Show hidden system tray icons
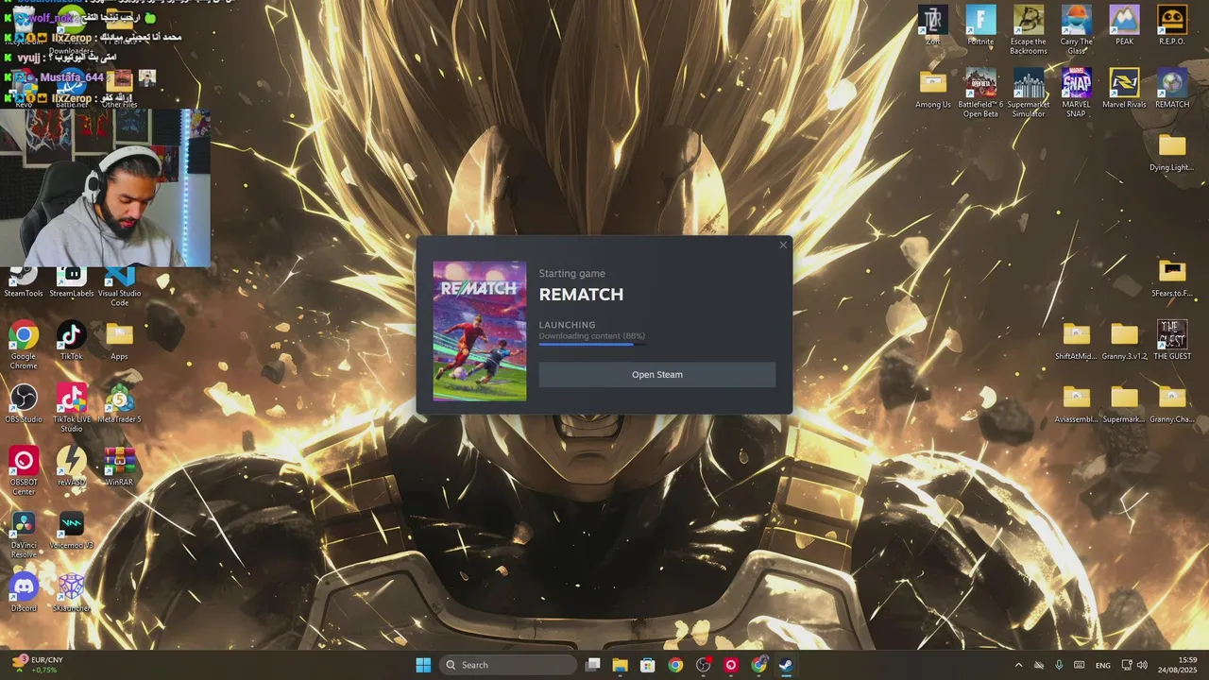This screenshot has height=680, width=1209. click(x=1018, y=665)
